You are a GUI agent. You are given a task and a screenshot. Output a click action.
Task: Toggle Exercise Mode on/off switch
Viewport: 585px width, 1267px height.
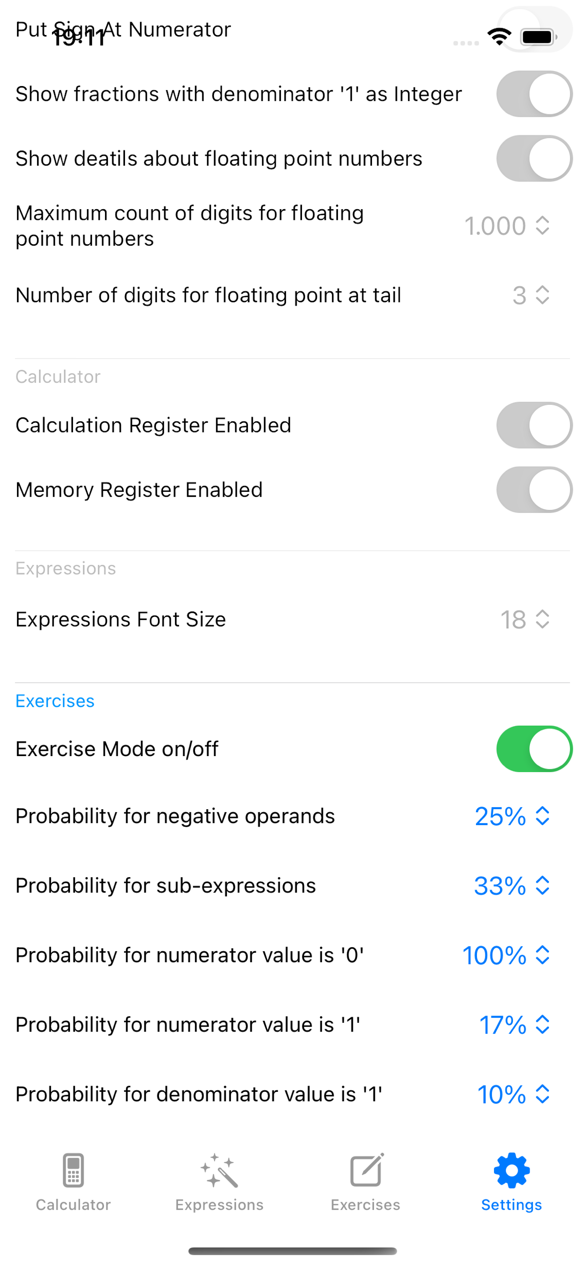click(x=534, y=748)
